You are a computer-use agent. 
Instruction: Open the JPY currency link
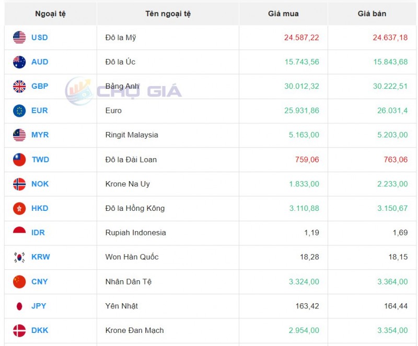(39, 306)
